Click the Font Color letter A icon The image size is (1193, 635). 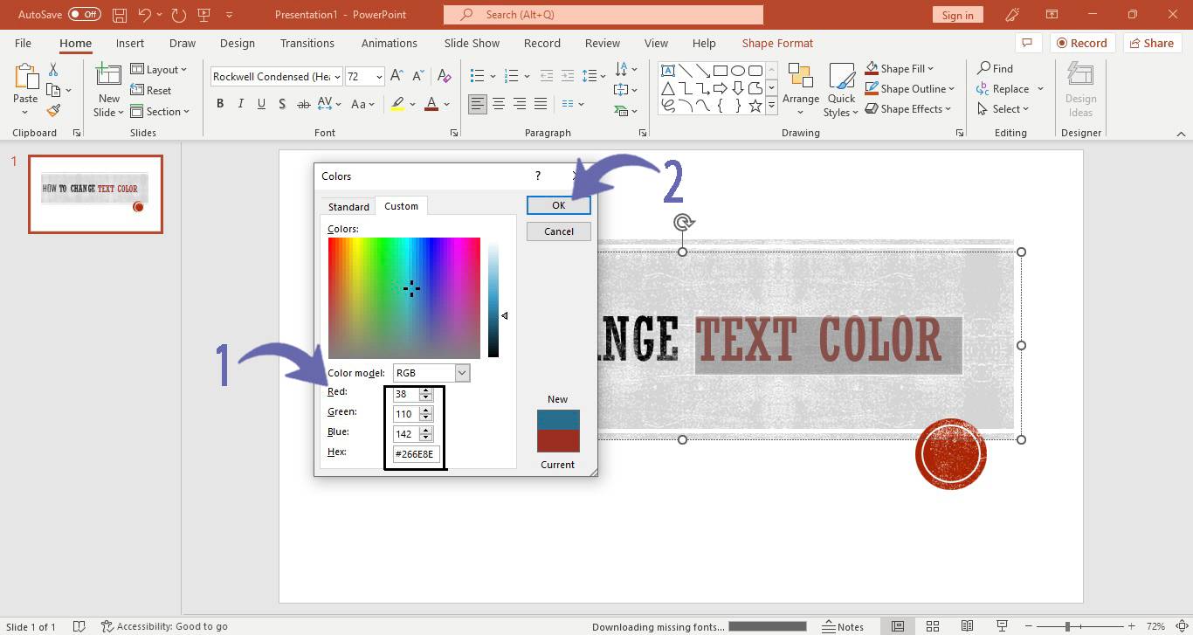[x=431, y=104]
